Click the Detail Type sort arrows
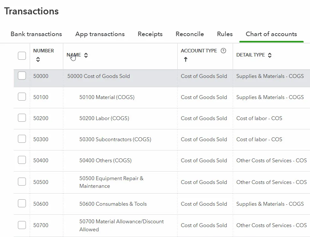 [270, 55]
